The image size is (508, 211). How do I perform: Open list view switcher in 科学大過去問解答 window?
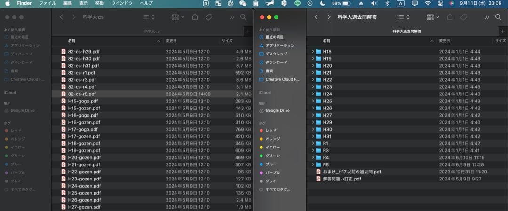[404, 17]
